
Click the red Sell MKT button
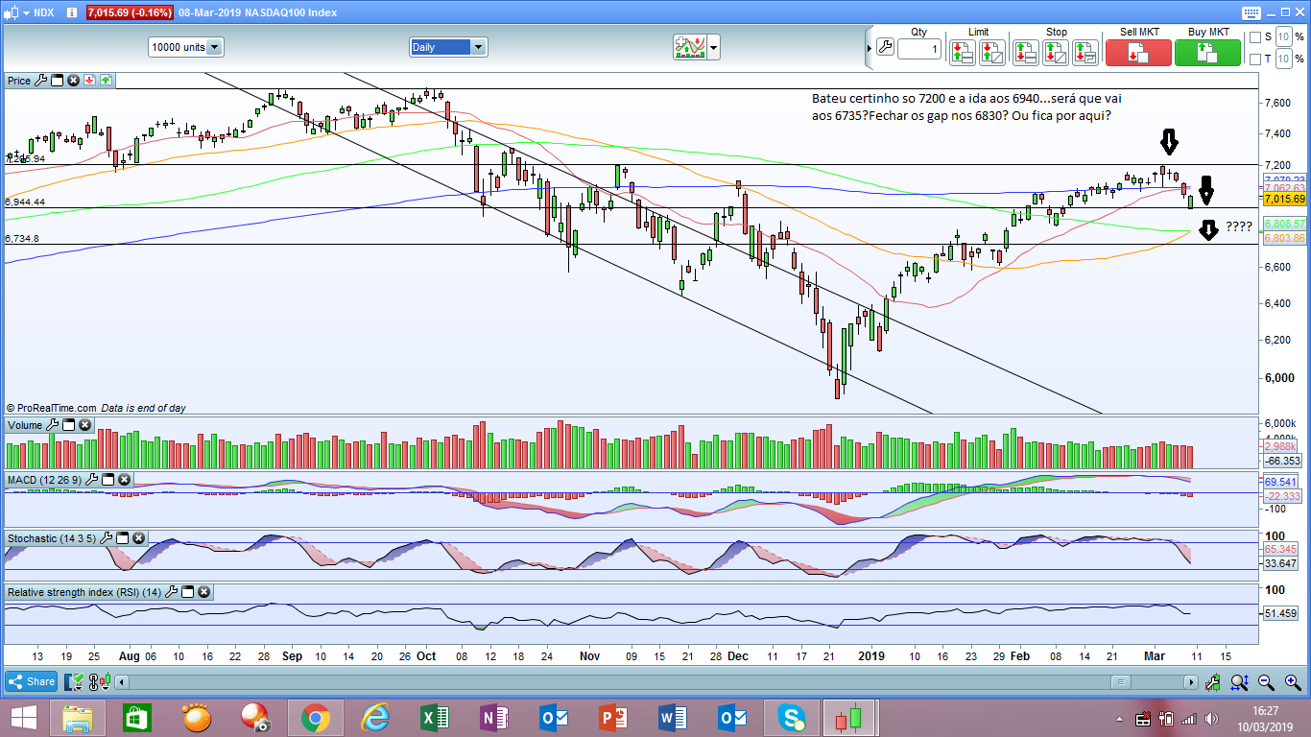(x=1138, y=52)
